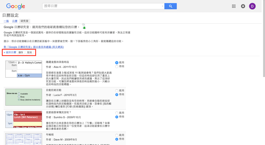Open the account avatar D

(x=252, y=6)
